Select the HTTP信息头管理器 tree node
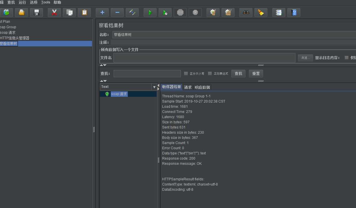The height and width of the screenshot is (208, 356). [15, 38]
